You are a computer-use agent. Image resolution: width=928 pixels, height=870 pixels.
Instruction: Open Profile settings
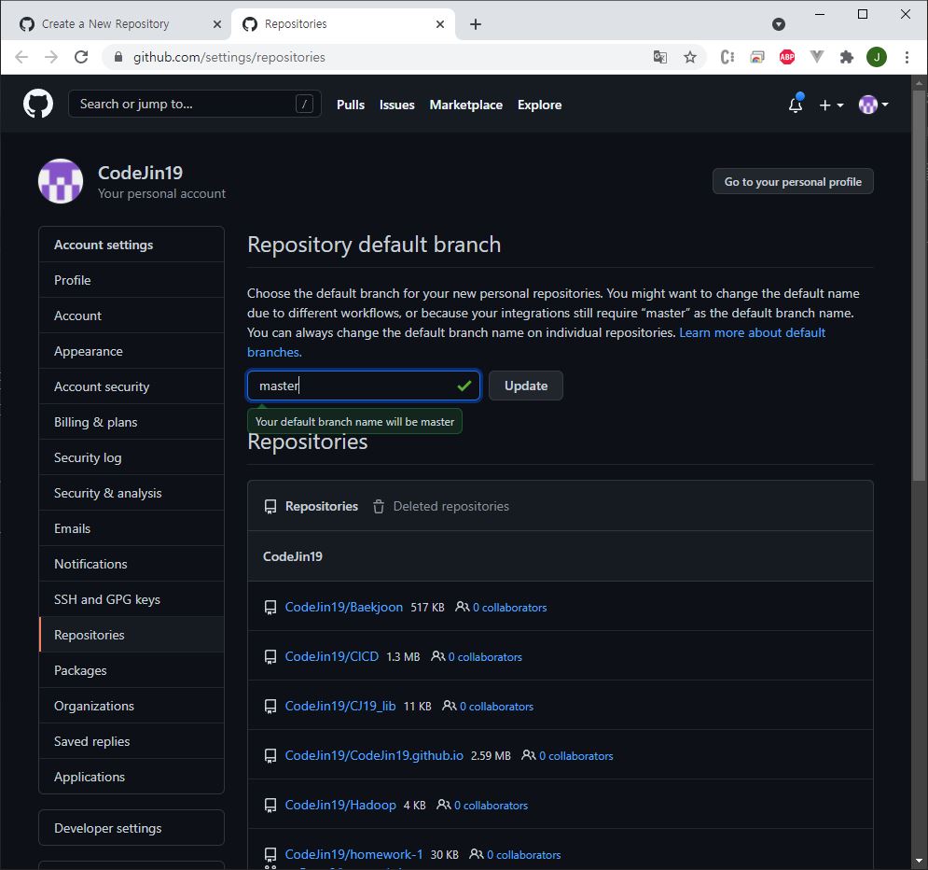click(132, 280)
